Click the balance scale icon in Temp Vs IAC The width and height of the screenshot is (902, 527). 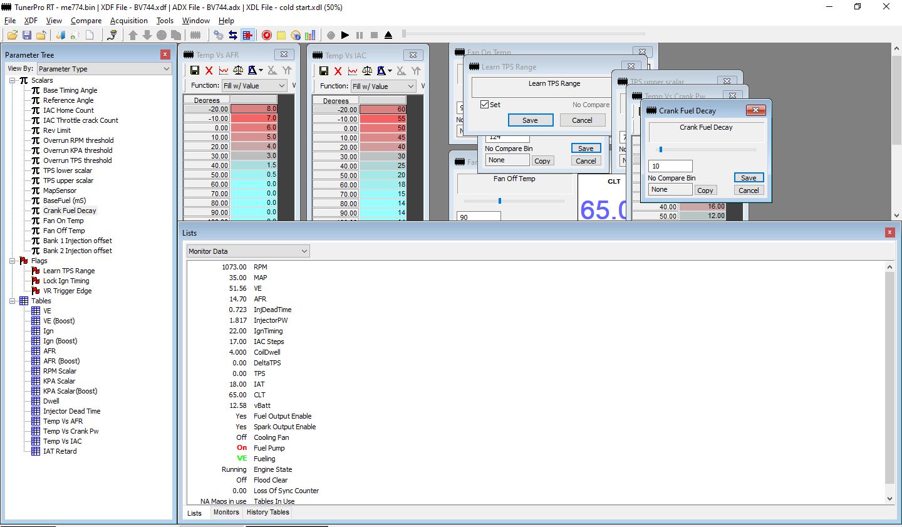(x=367, y=71)
